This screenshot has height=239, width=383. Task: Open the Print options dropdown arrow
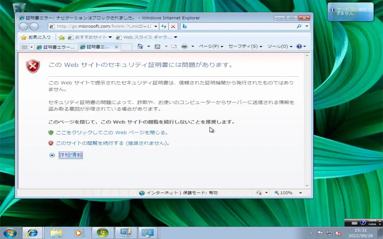pos(193,46)
